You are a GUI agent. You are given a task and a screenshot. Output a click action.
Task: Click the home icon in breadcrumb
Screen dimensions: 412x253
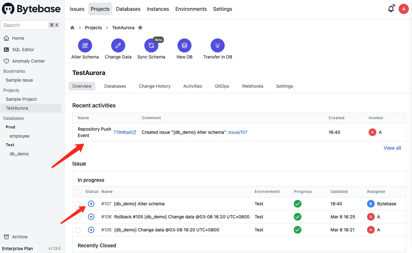72,28
